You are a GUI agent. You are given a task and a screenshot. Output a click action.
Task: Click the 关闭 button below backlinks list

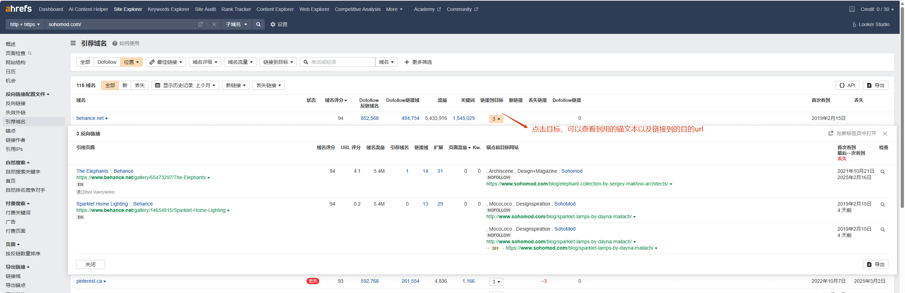click(x=90, y=264)
